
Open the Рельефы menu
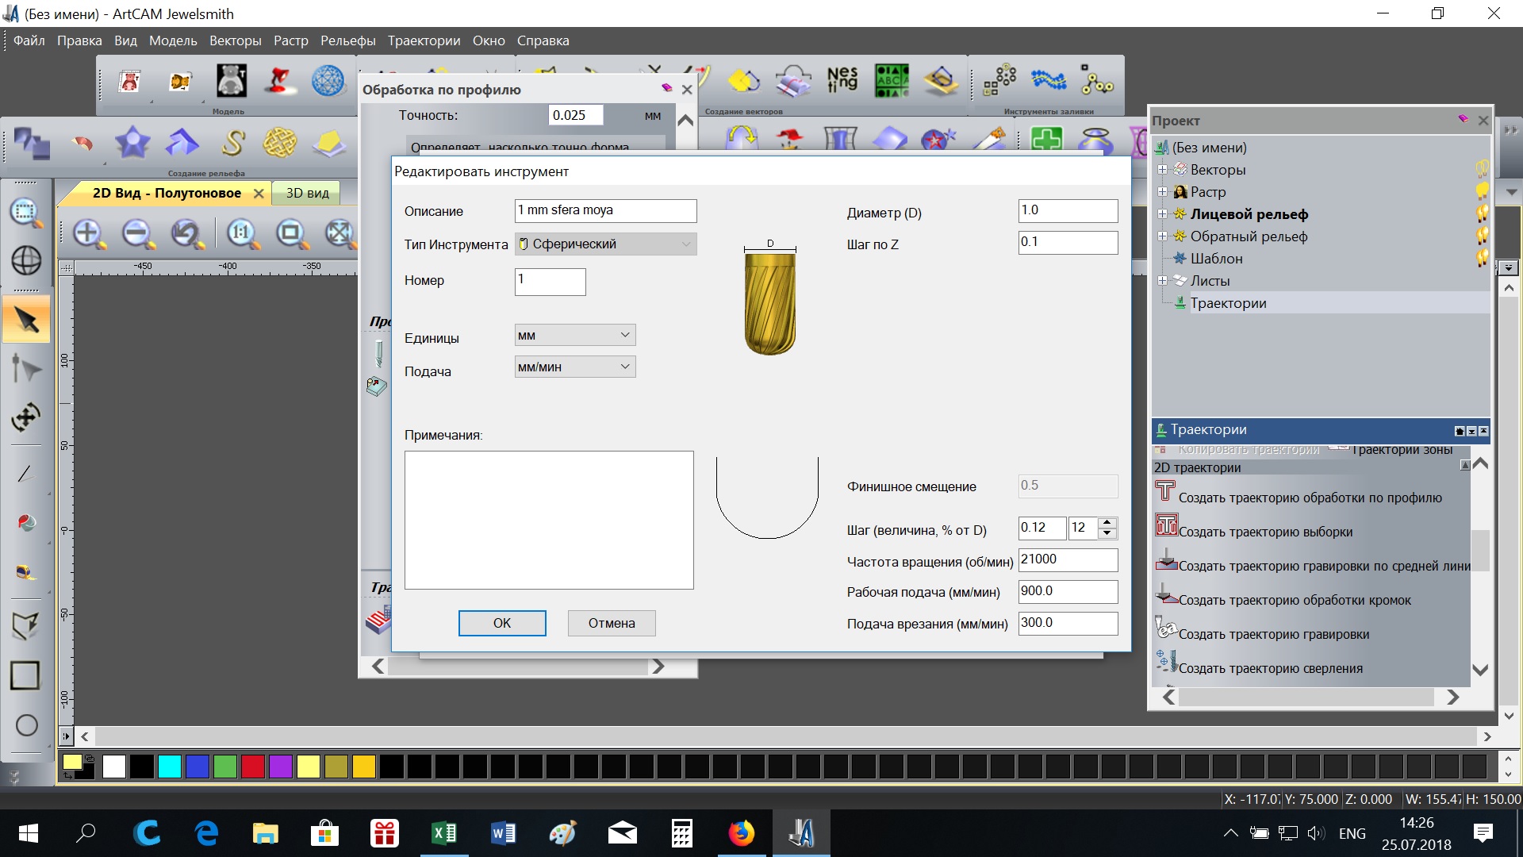tap(347, 40)
